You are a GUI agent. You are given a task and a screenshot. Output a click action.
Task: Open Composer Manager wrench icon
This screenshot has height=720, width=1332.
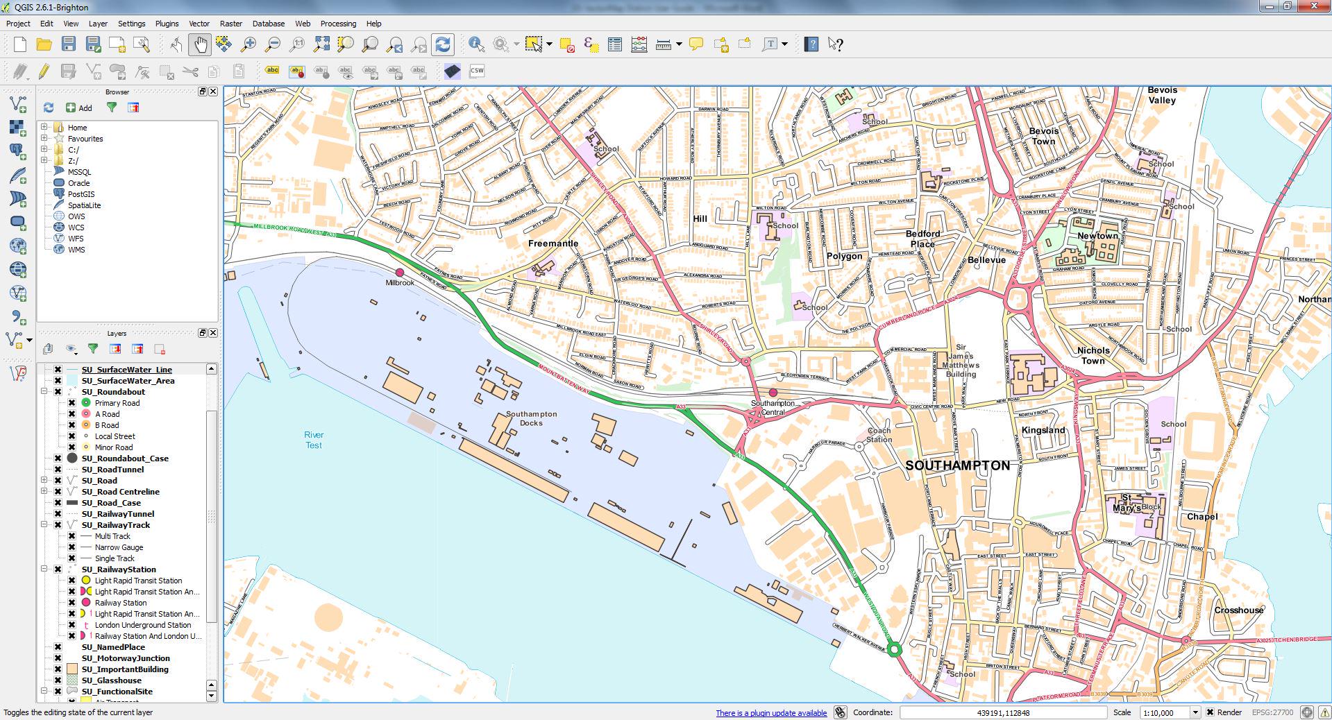tap(141, 44)
